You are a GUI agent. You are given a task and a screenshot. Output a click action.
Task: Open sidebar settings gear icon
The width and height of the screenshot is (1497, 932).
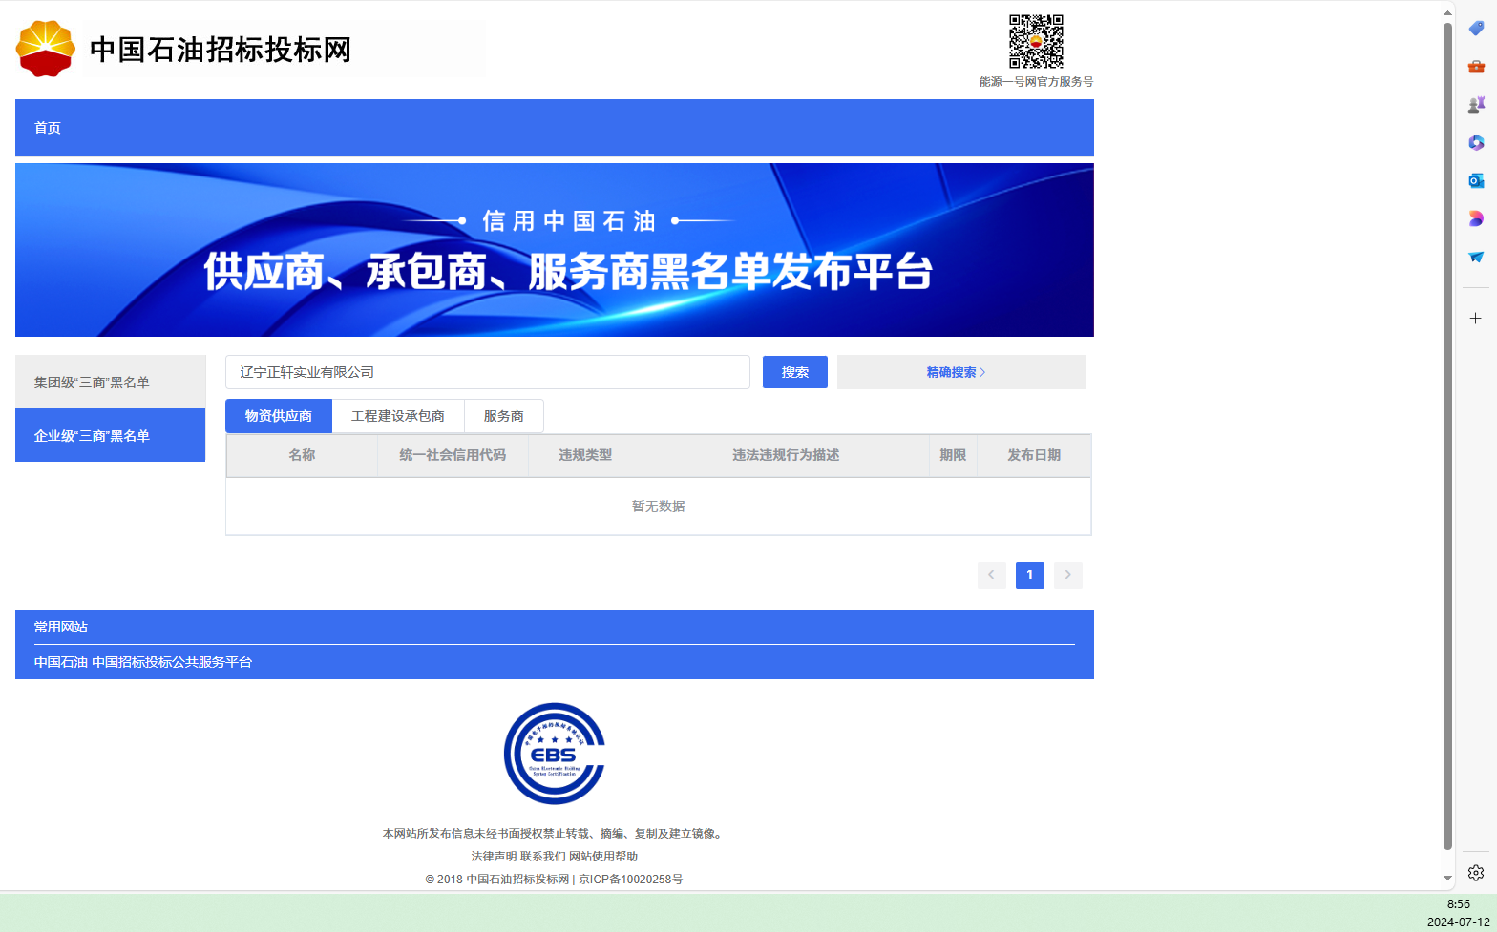[x=1476, y=873]
